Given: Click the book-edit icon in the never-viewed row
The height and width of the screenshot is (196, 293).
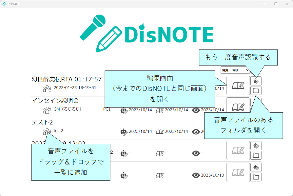Looking at the screenshot, I should point(160,153).
